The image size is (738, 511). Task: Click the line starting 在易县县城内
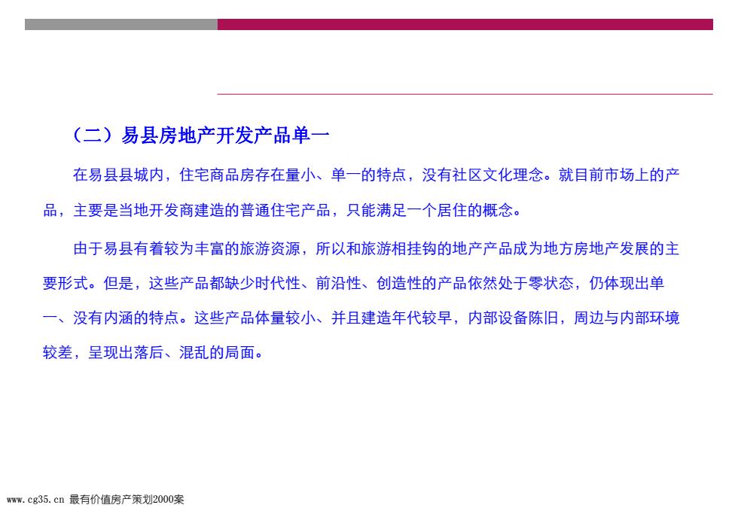pos(376,175)
